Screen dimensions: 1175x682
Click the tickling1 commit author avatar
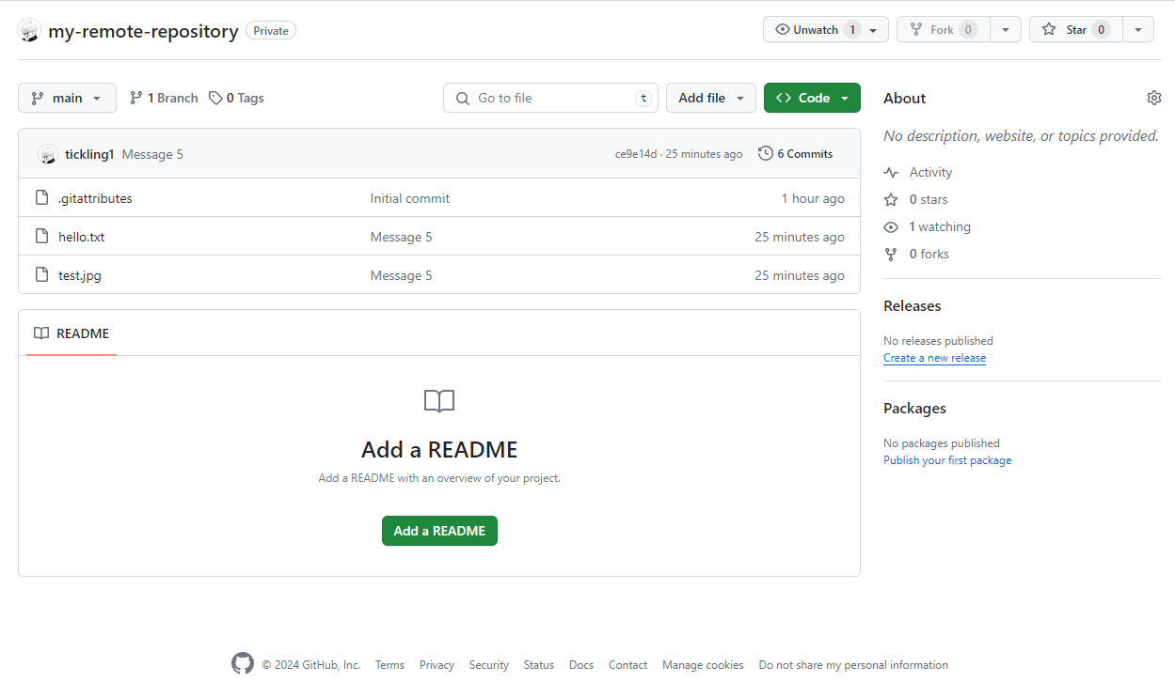48,154
